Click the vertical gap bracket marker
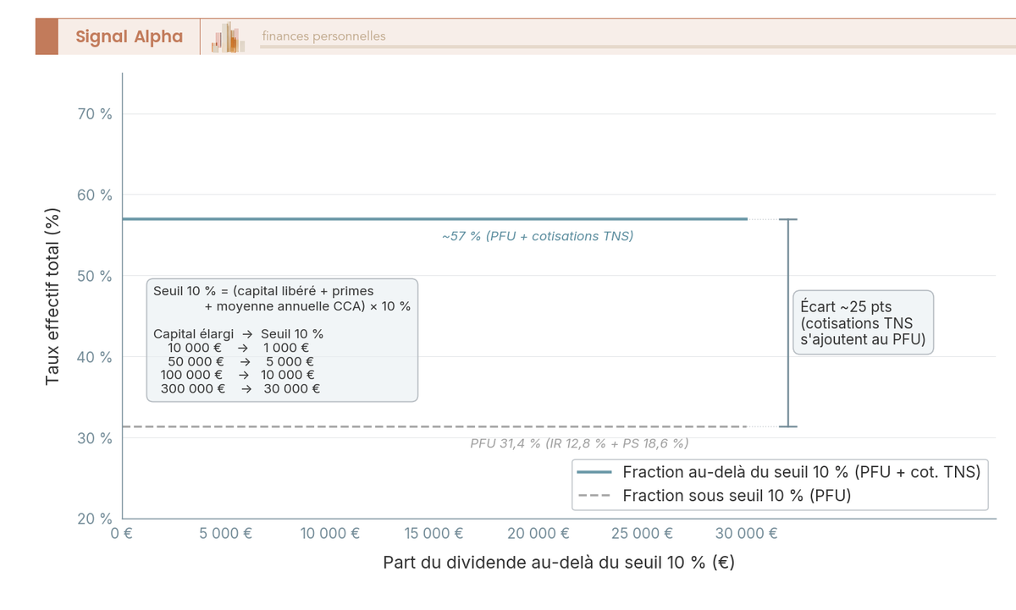Image resolution: width=1016 pixels, height=610 pixels. click(788, 322)
